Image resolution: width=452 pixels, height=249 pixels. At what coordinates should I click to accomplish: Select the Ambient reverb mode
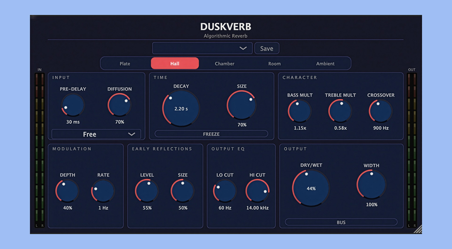(325, 64)
